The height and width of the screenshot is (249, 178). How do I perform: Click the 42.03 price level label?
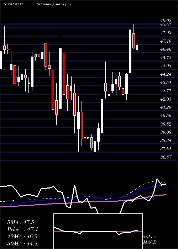pyautogui.click(x=166, y=99)
